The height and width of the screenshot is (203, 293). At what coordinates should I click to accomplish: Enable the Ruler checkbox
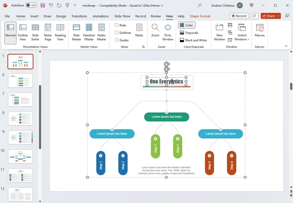[117, 25]
